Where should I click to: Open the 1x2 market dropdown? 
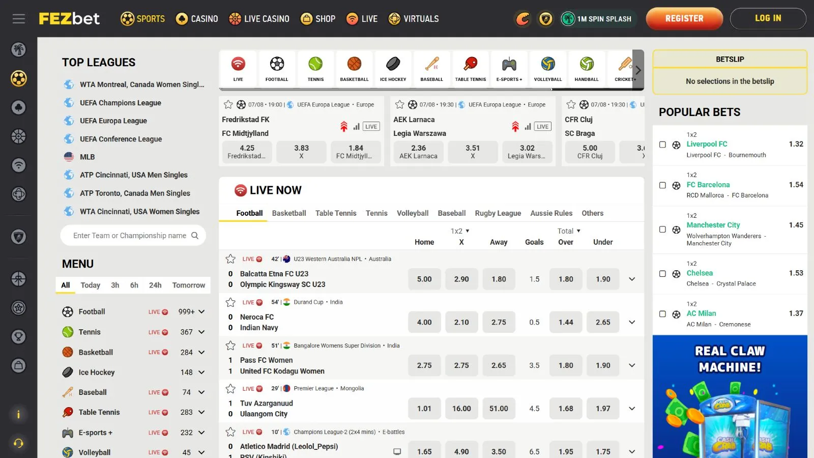[460, 231]
